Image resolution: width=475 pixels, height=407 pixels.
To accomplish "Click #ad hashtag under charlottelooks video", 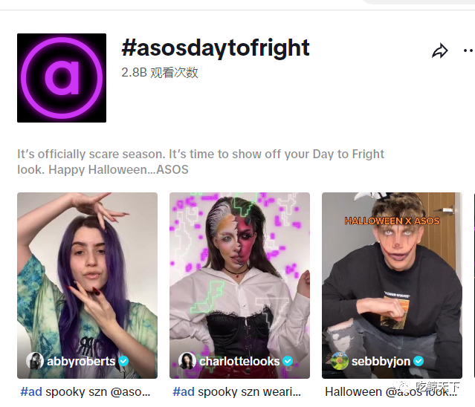I will click(184, 392).
